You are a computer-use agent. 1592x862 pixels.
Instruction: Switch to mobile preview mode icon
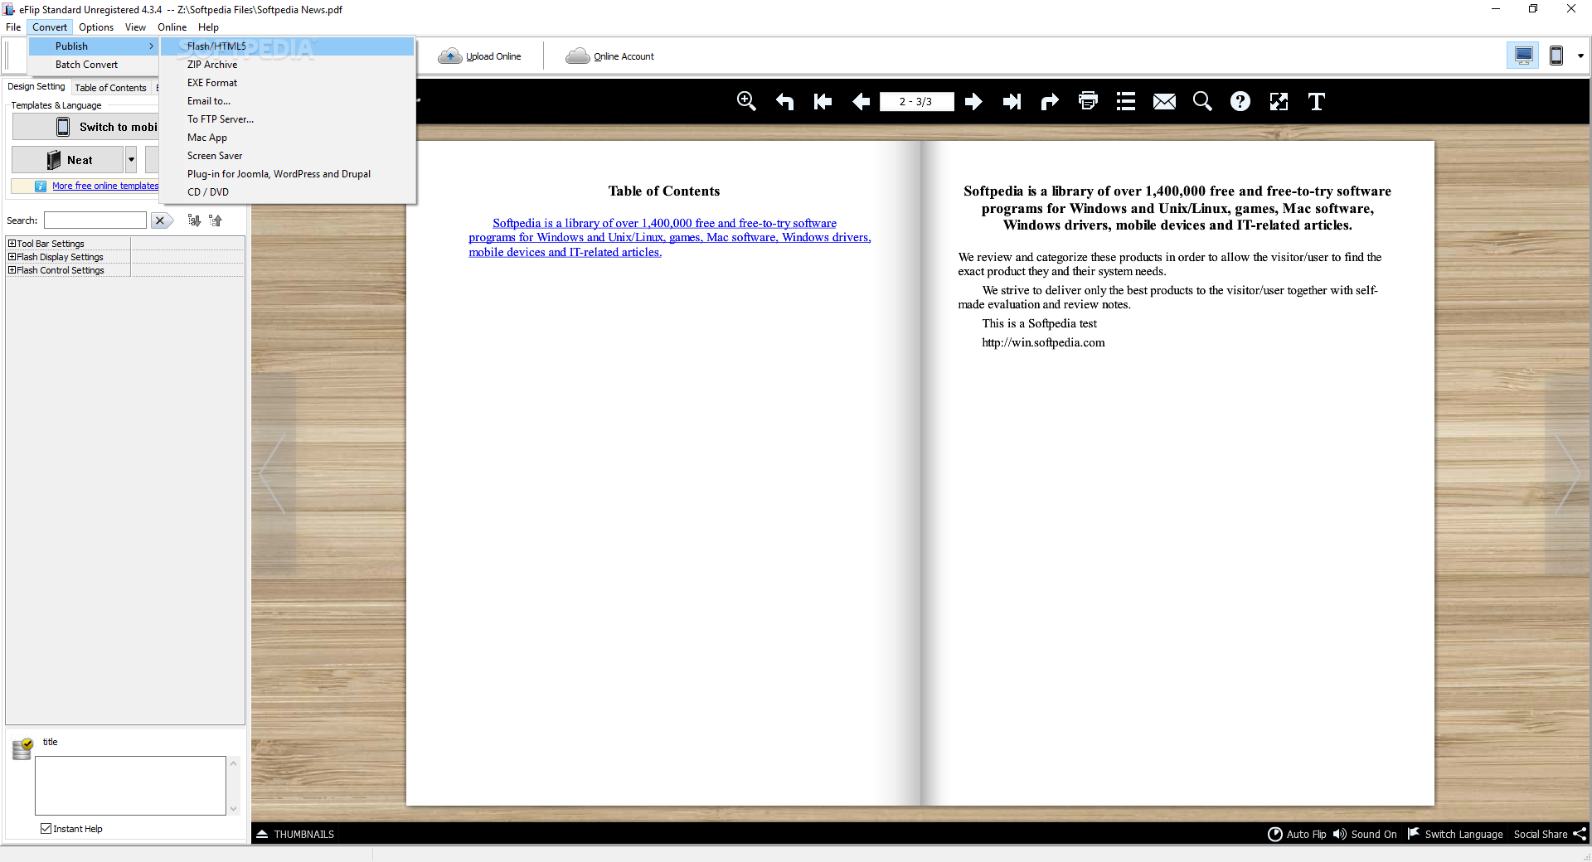tap(1556, 56)
